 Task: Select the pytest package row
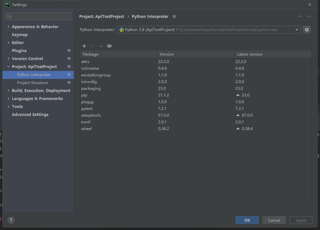point(196,108)
